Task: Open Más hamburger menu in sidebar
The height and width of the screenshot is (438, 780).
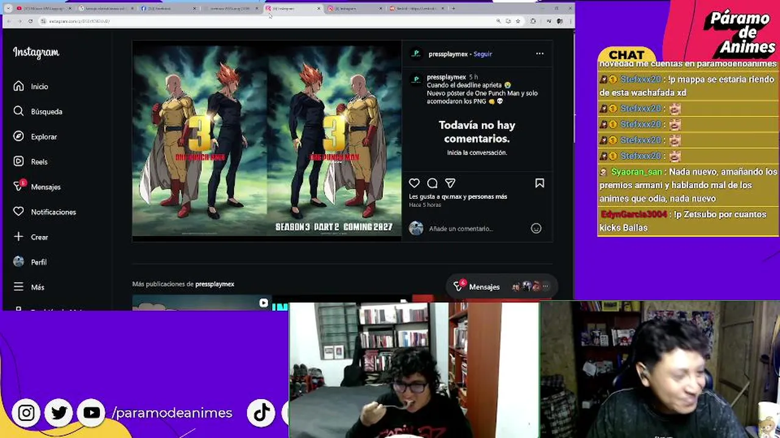Action: [29, 287]
